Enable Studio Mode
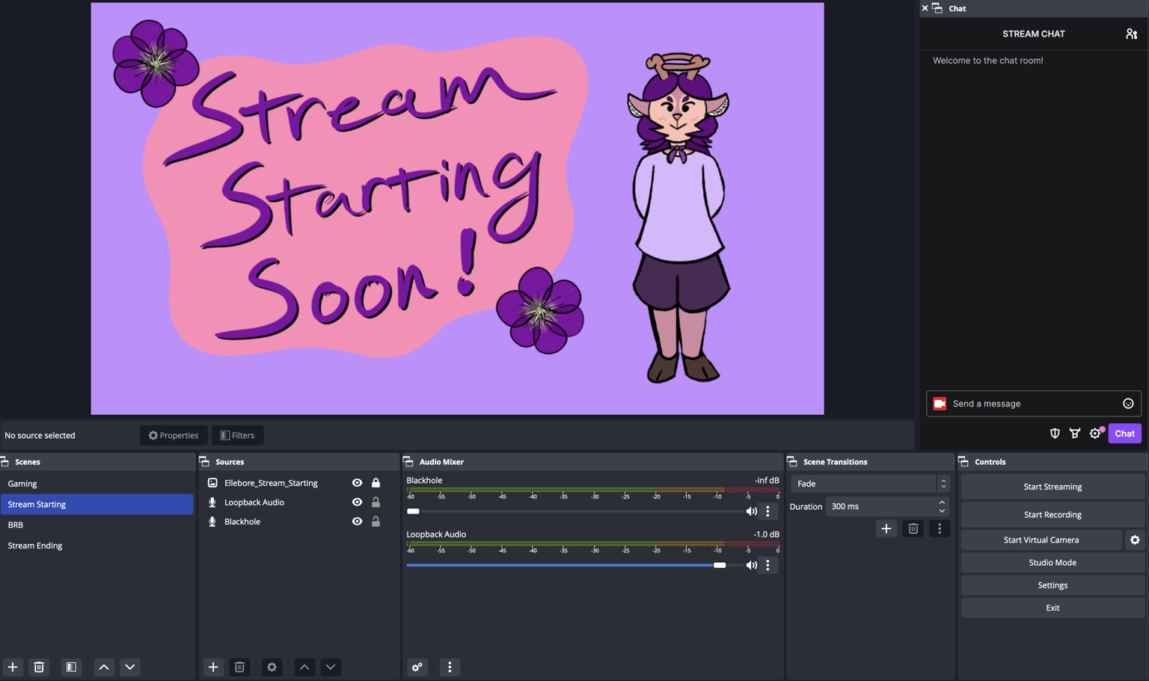The height and width of the screenshot is (681, 1149). 1053,562
